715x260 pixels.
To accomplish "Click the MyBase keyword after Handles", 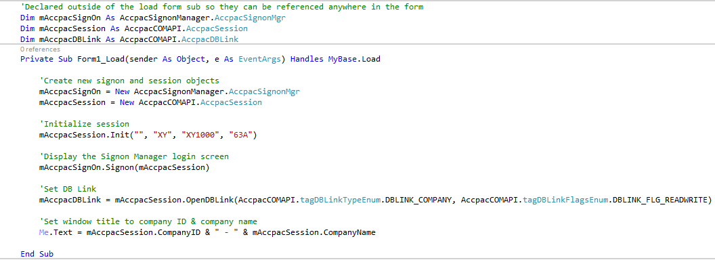I will 343,60.
